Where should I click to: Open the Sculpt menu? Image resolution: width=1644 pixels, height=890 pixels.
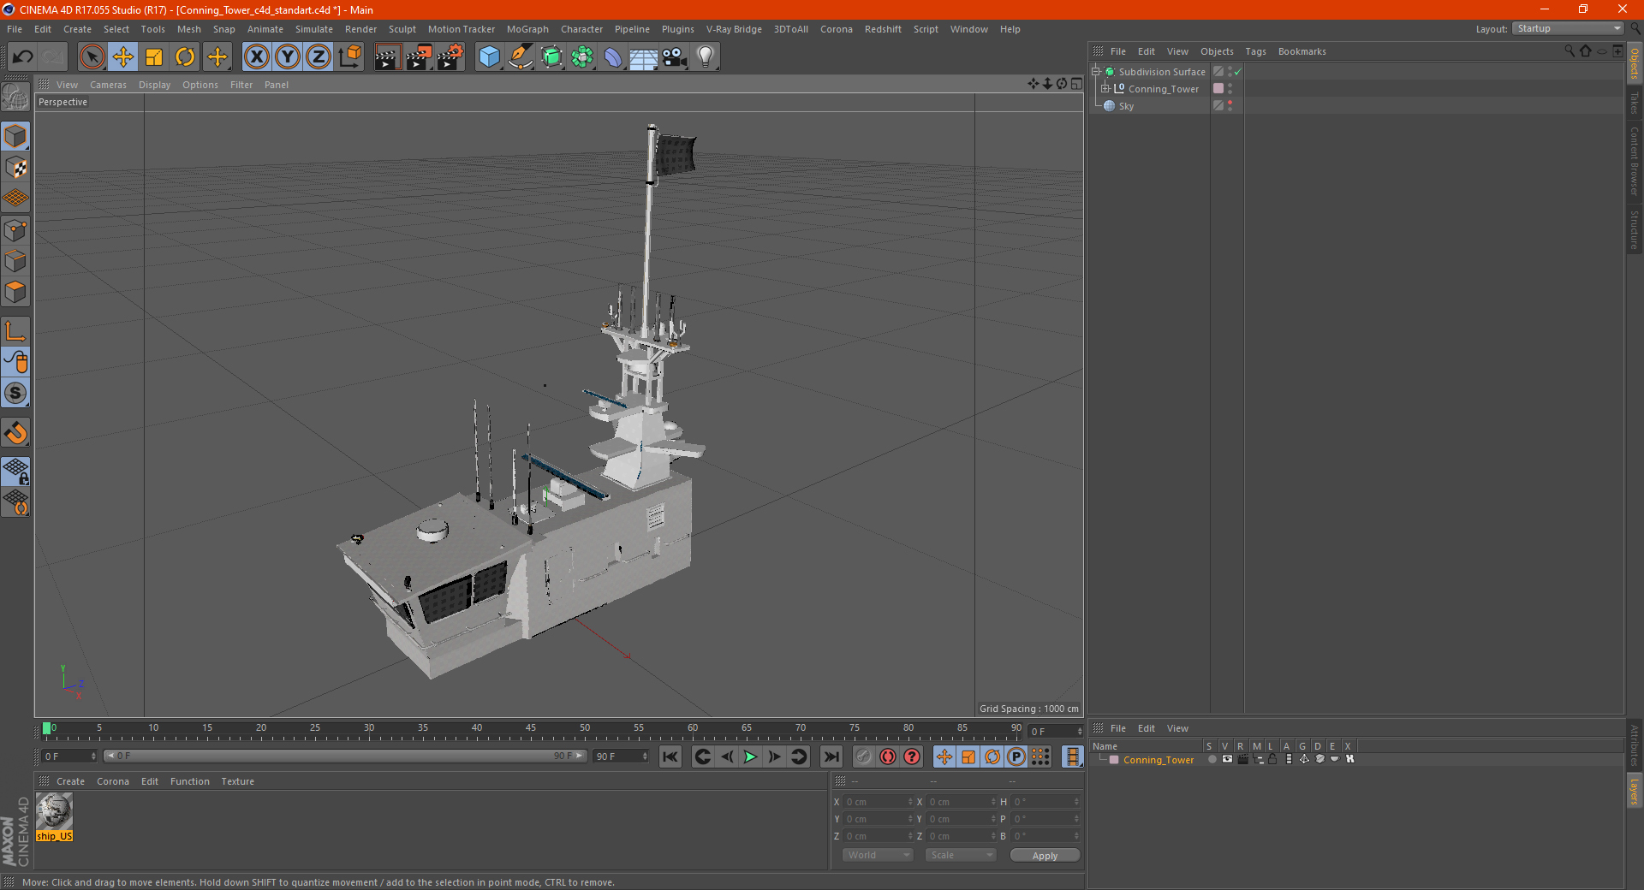point(402,29)
